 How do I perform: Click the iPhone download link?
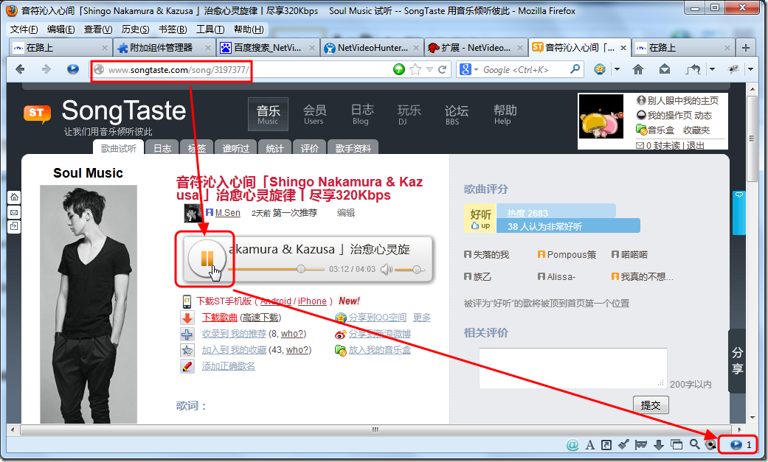point(312,301)
